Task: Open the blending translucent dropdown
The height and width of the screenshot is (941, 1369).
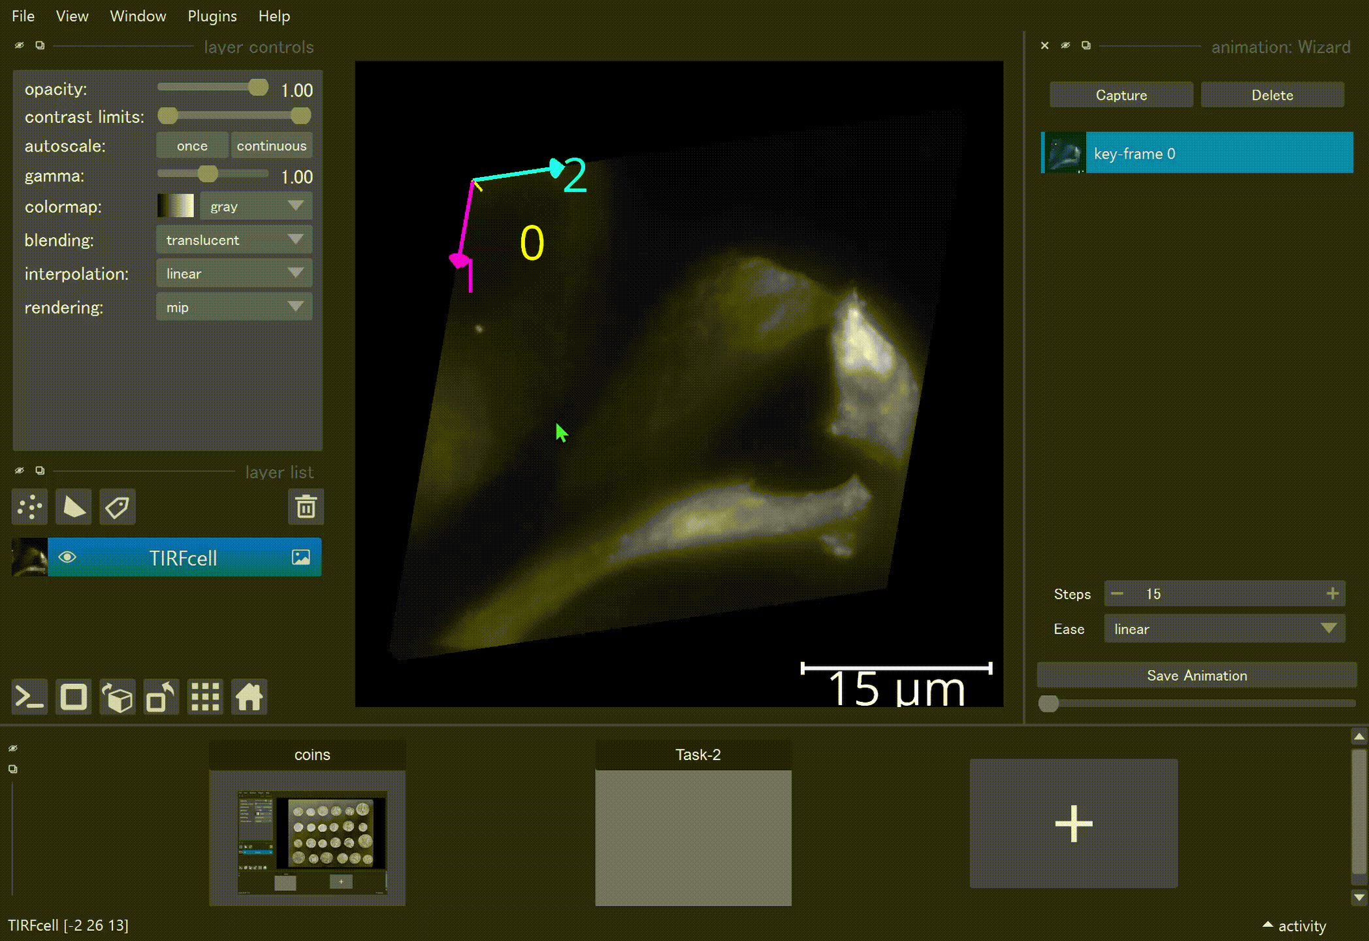Action: 234,240
